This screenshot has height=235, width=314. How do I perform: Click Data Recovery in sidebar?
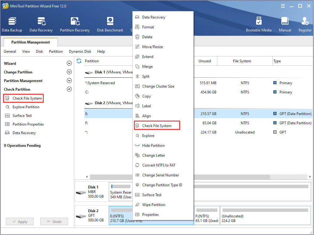tap(20, 133)
